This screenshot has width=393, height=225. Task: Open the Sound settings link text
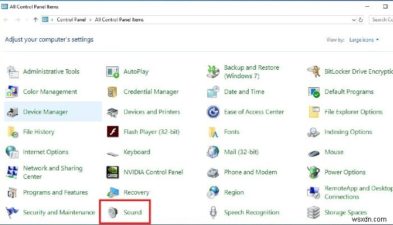[x=132, y=213]
